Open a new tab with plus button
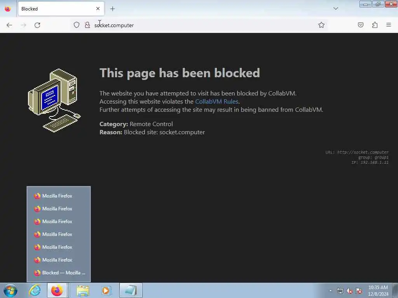 coord(112,9)
